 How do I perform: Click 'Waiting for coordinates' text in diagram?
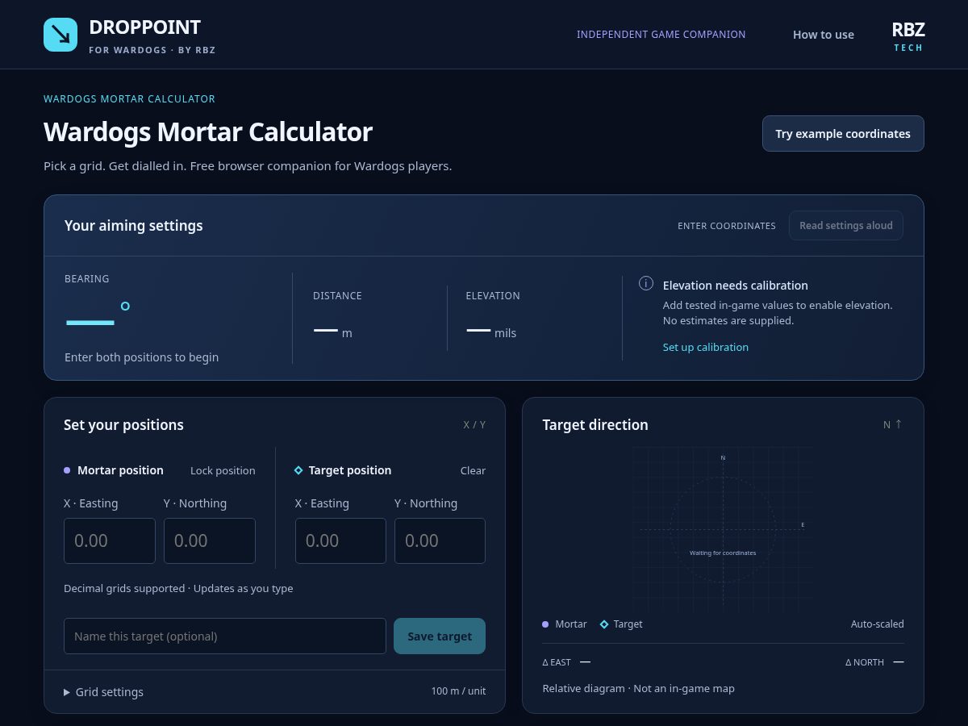click(723, 553)
